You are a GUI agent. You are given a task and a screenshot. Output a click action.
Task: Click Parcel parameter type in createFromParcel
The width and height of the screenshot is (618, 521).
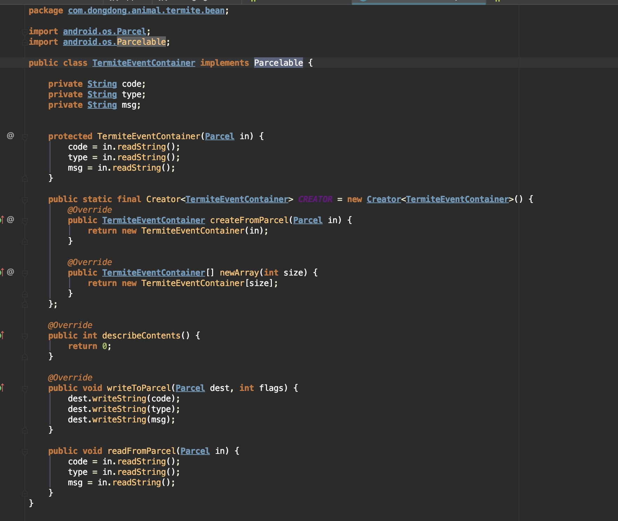308,220
